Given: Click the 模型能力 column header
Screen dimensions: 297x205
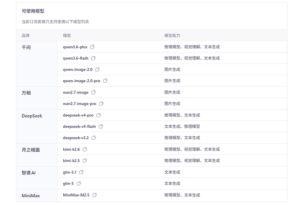Looking at the screenshot, I should click(x=172, y=36).
